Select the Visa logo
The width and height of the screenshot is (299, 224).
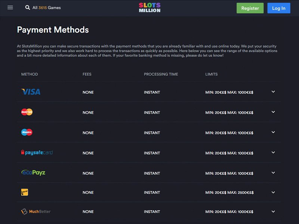(31, 92)
